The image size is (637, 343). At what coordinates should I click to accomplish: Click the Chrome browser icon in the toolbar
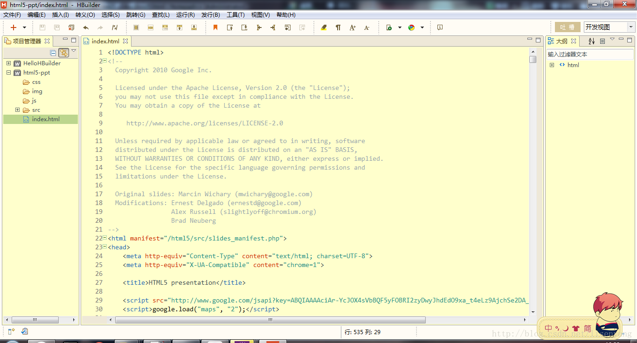(411, 27)
